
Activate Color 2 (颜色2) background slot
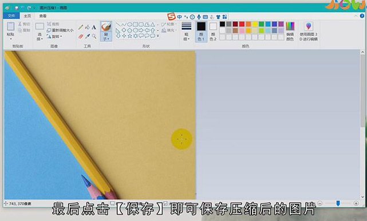click(x=213, y=31)
